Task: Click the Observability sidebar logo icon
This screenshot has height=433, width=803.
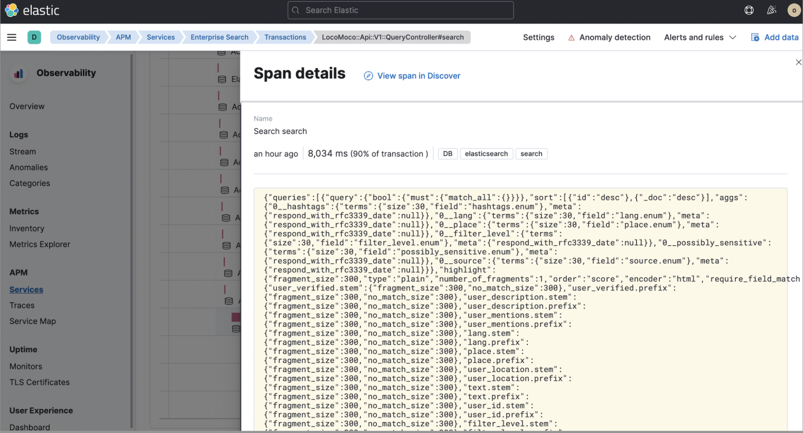Action: (19, 74)
